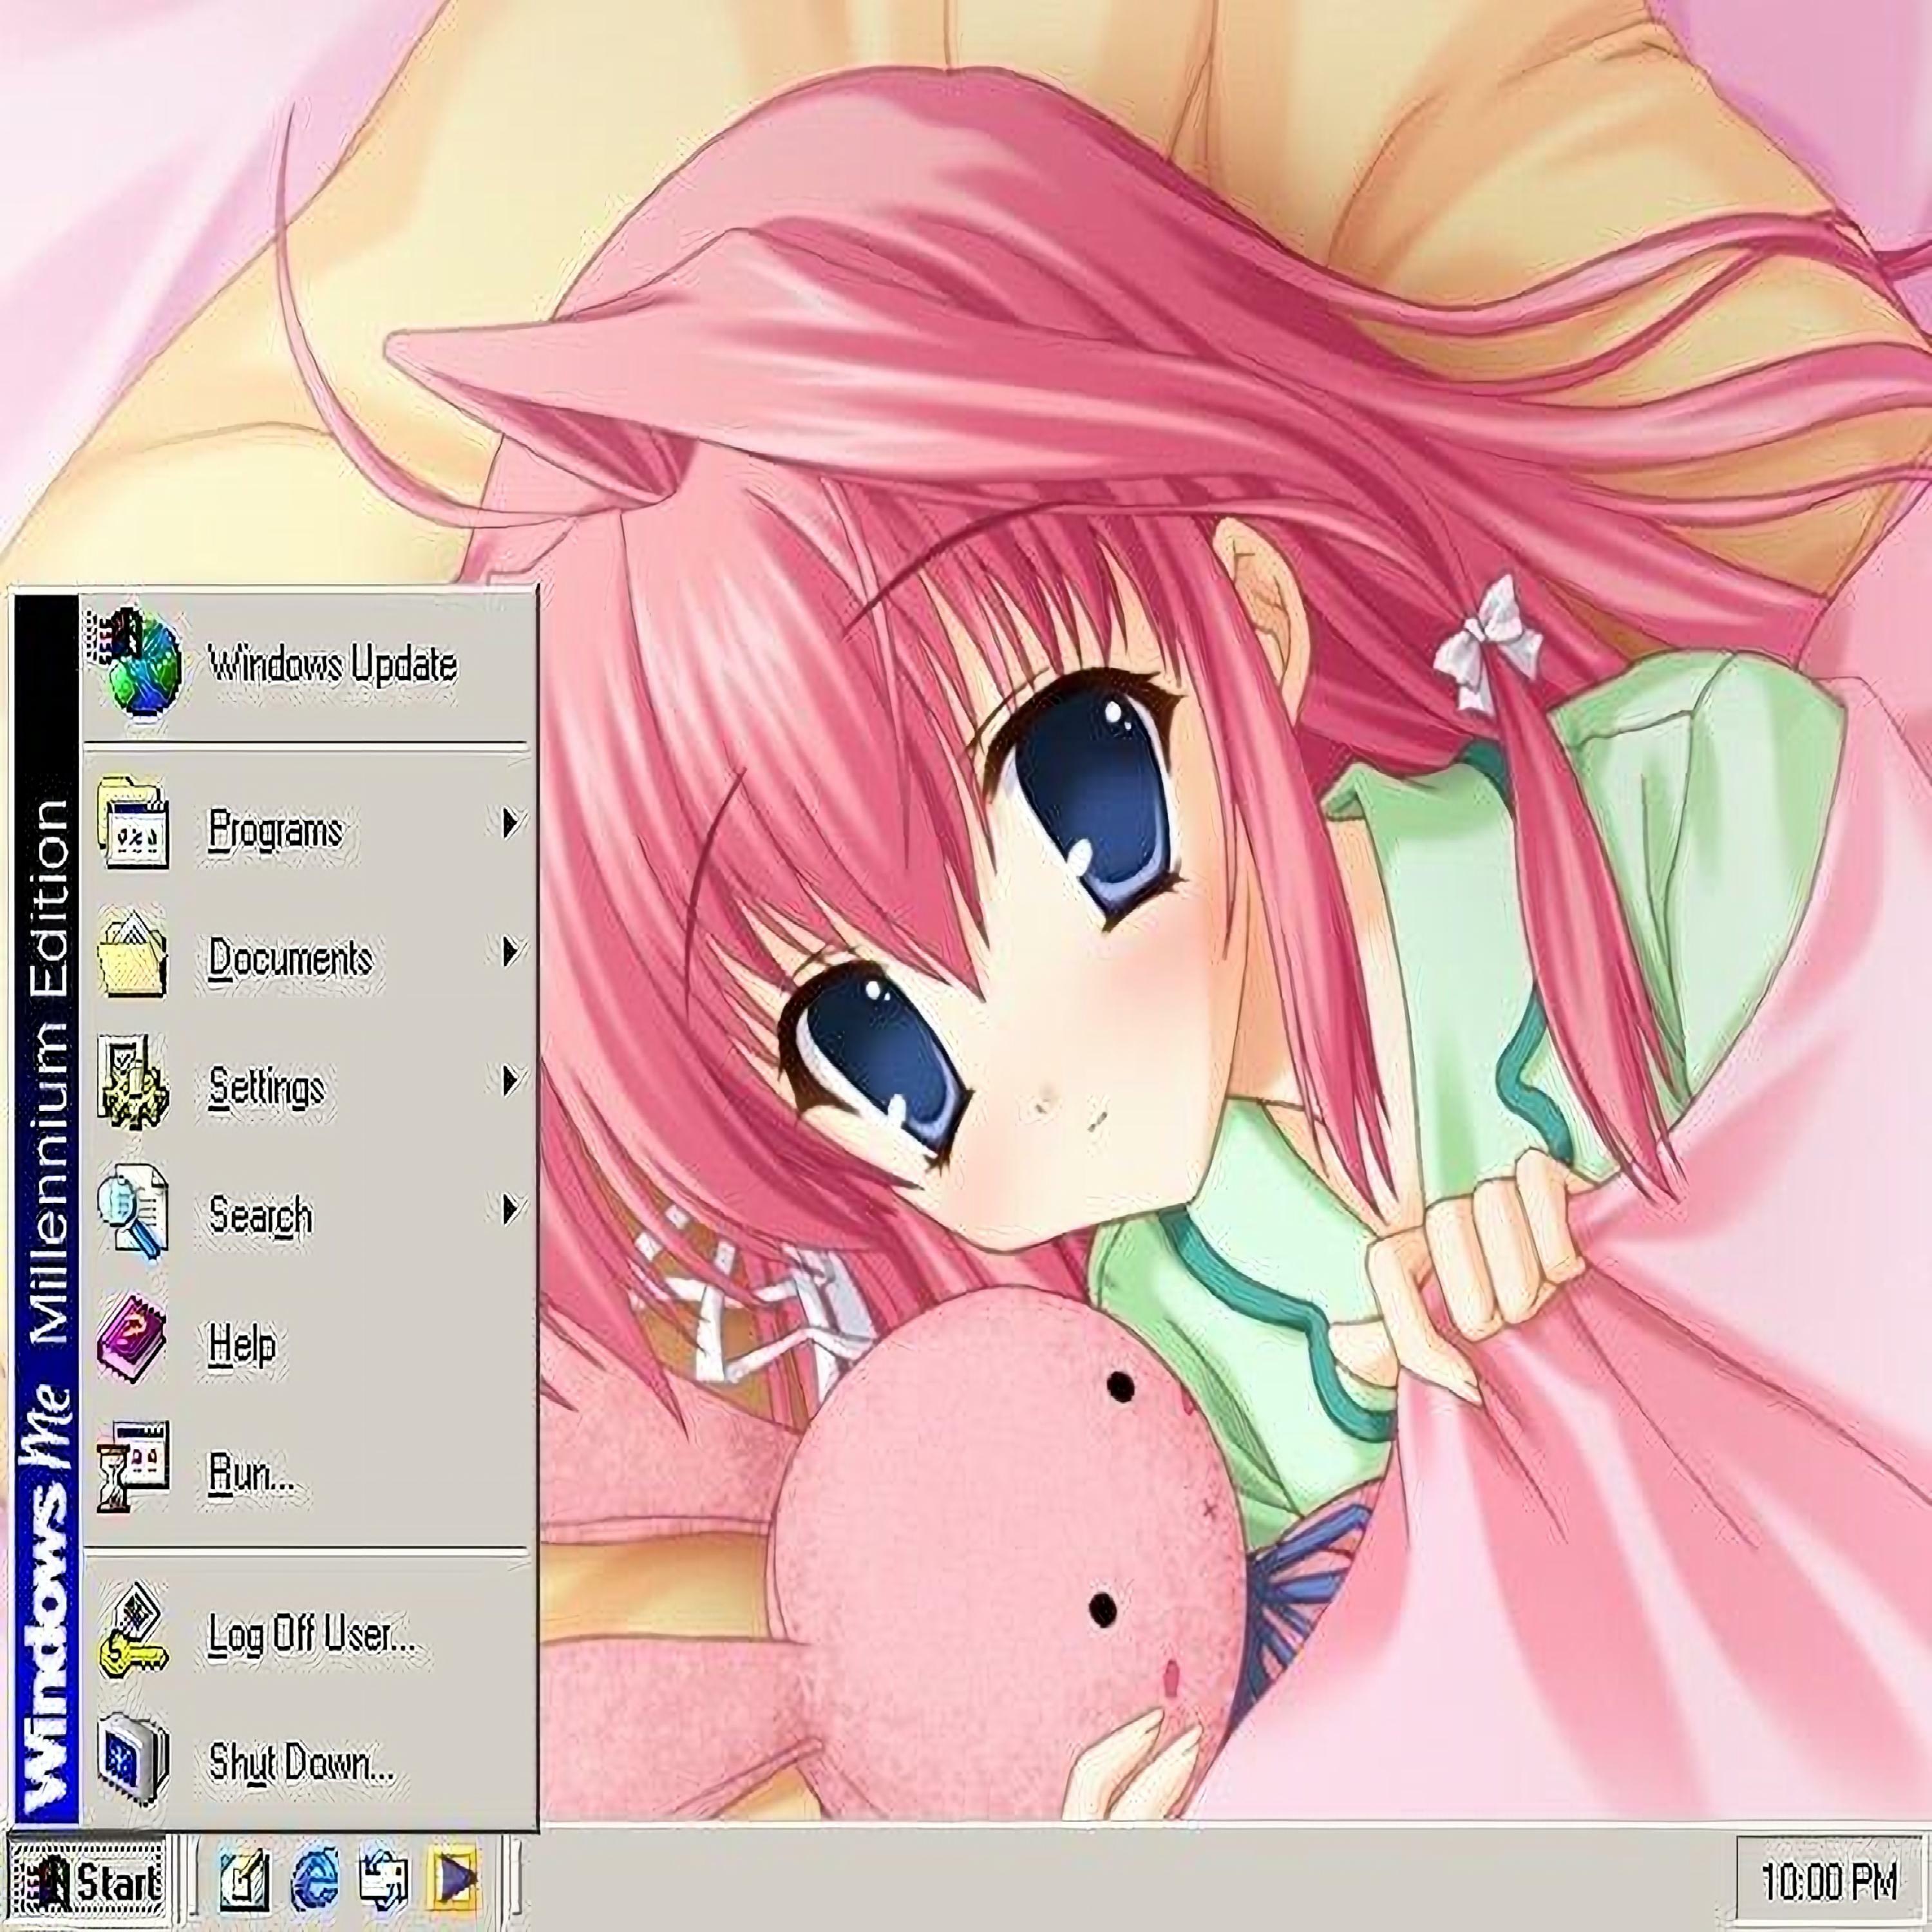This screenshot has width=1932, height=1932.
Task: Launch Internet Explorer from Quick Launch
Action: click(315, 1881)
